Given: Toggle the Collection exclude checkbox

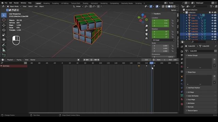Looking at the screenshot, I should pos(210,13).
